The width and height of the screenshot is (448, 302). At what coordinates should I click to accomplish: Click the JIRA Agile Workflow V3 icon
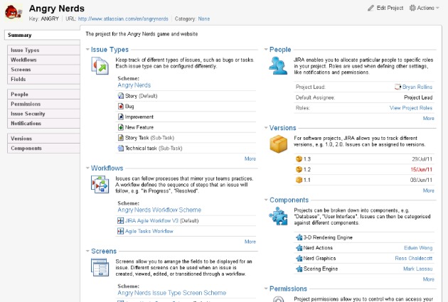(x=121, y=221)
